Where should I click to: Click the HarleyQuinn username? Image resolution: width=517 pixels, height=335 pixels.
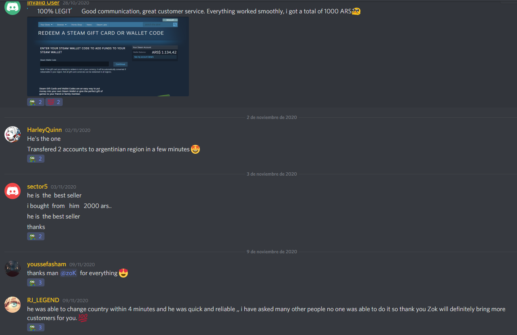coord(44,130)
